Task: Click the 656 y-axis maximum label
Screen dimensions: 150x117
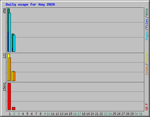Action: (x=4, y=11)
